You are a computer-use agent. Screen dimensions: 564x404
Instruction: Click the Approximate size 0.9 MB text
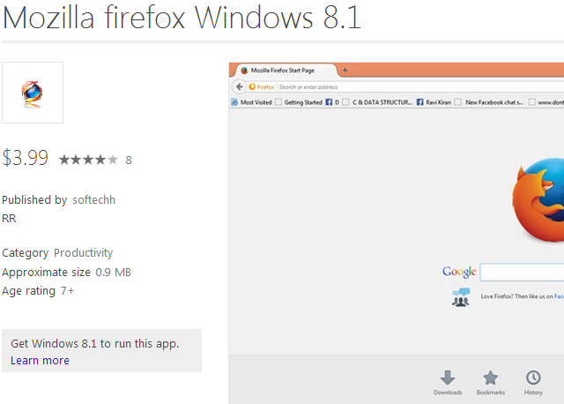coord(67,273)
